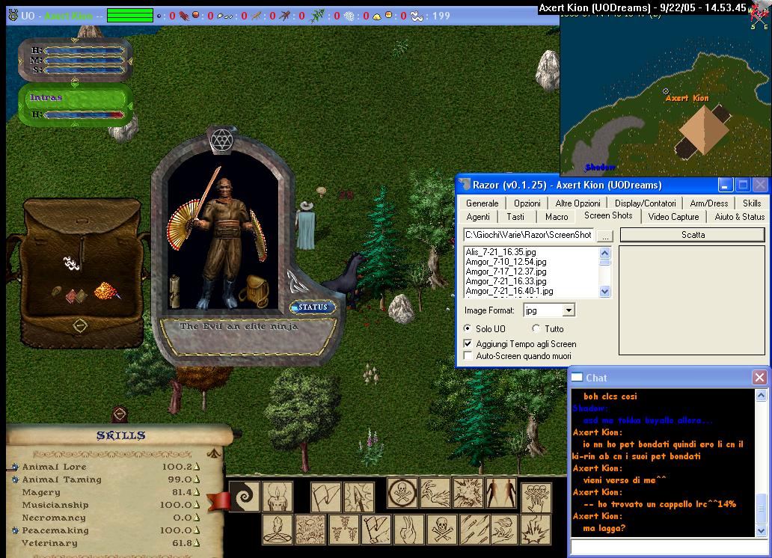Click the Scatta button
Screen dimensions: 772x558
click(692, 235)
